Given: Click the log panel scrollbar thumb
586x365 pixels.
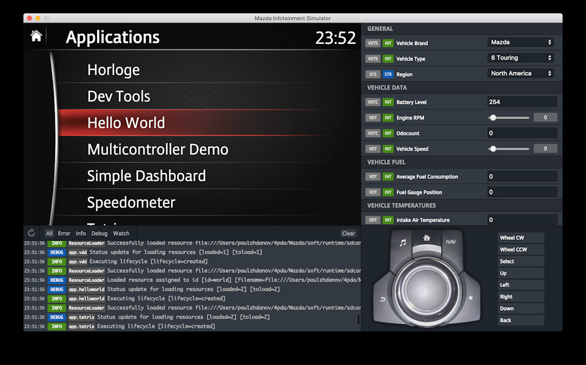Looking at the screenshot, I should click(x=358, y=319).
